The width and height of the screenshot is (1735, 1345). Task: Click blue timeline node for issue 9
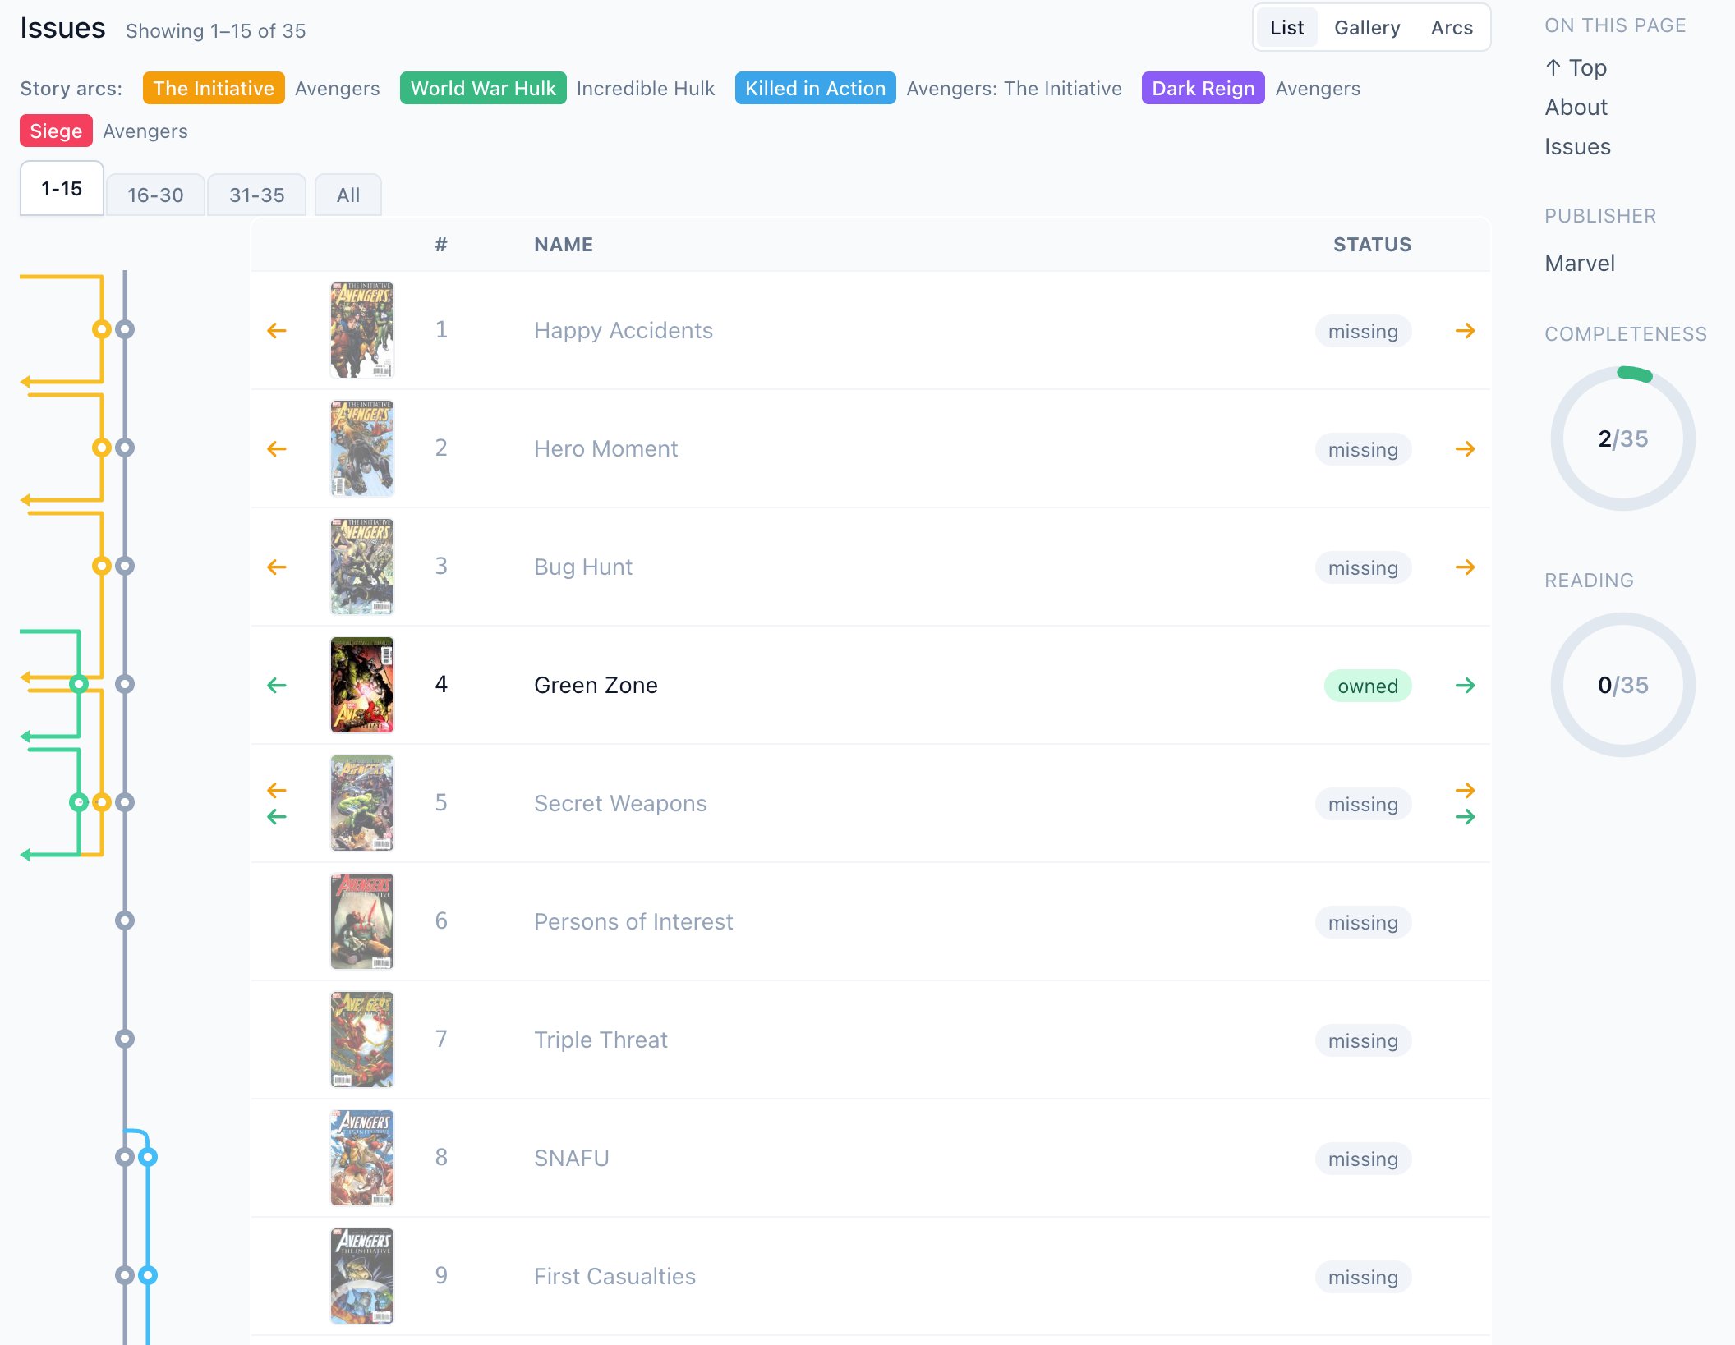[x=148, y=1275]
